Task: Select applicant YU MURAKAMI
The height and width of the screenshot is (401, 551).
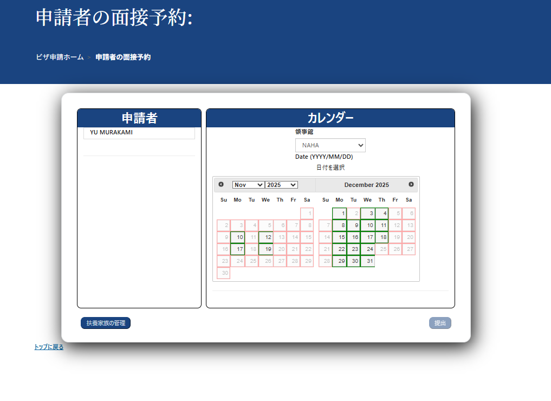Action: pyautogui.click(x=139, y=133)
